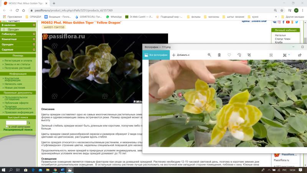Open the share icon in Photos toolbar

tap(300, 55)
